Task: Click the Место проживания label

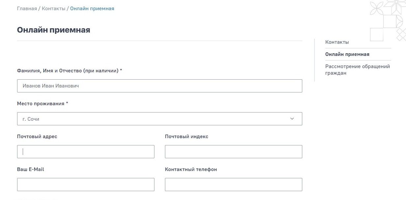Action: [x=43, y=104]
